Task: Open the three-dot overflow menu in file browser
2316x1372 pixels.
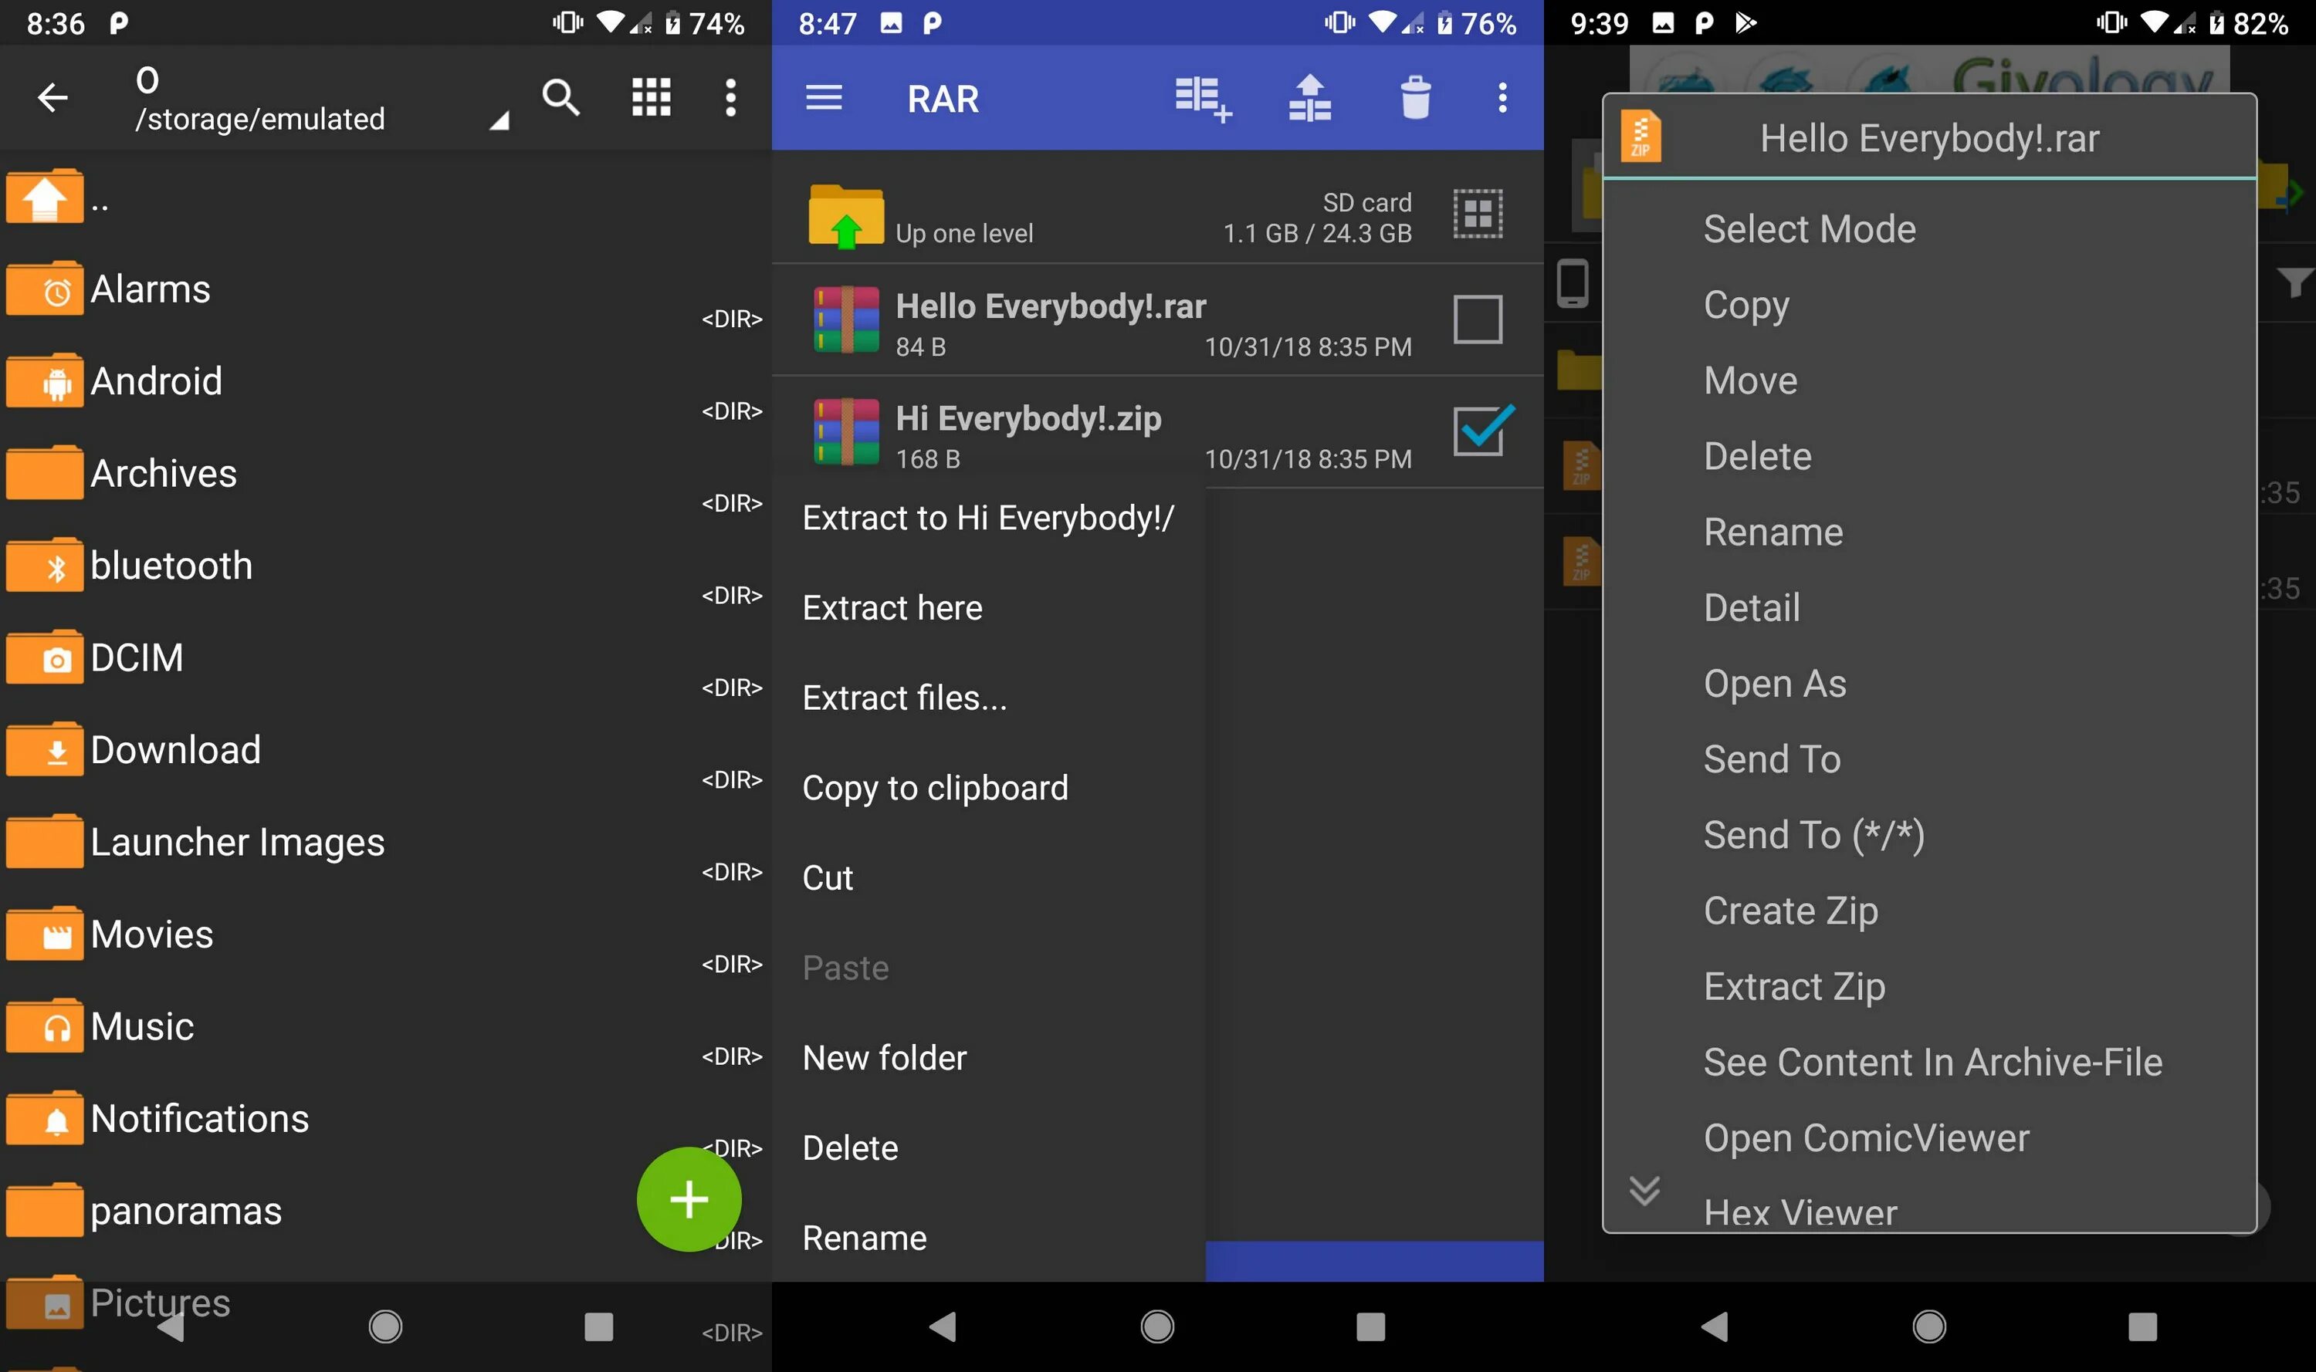Action: (x=730, y=97)
